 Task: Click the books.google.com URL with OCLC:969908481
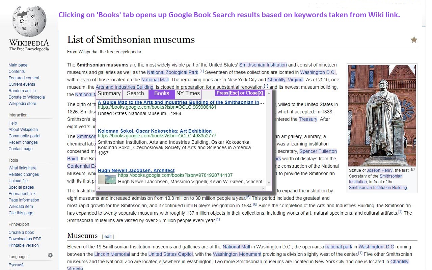157,107
